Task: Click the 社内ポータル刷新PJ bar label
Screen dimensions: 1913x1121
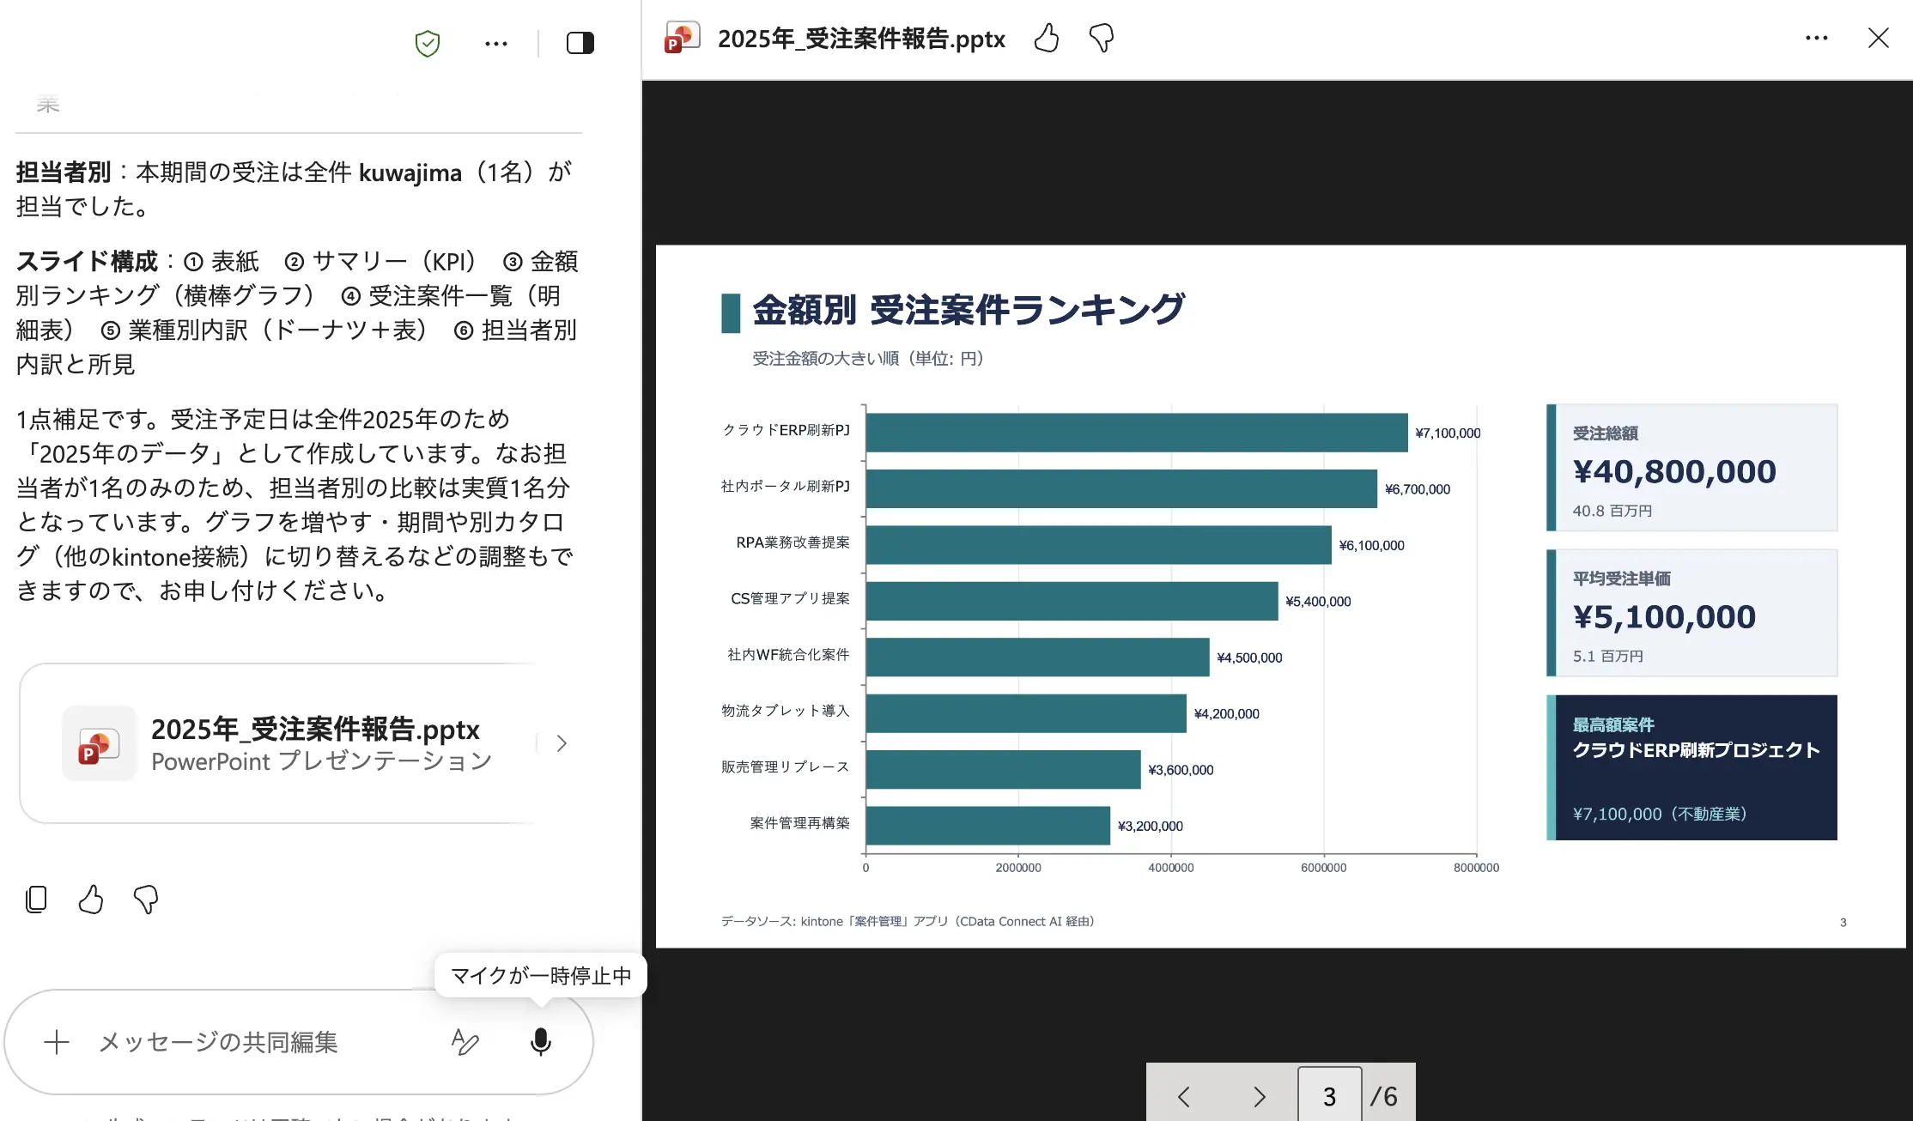Action: coord(785,486)
